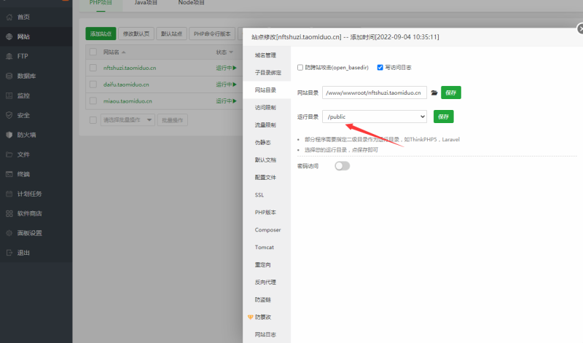Enable 防跨站攻击(open_basedir) checkbox
This screenshot has height=343, width=583.
(300, 67)
